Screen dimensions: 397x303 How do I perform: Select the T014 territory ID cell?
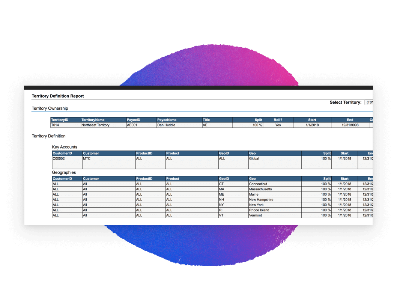(x=66, y=125)
